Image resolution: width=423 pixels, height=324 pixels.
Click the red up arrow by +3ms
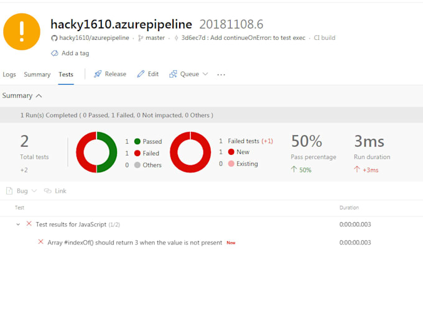tap(357, 169)
